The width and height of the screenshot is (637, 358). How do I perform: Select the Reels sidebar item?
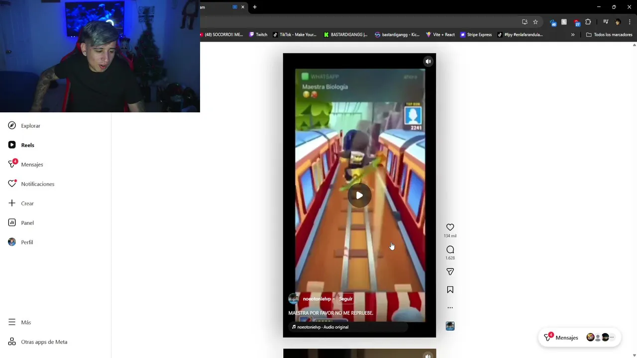(21, 145)
